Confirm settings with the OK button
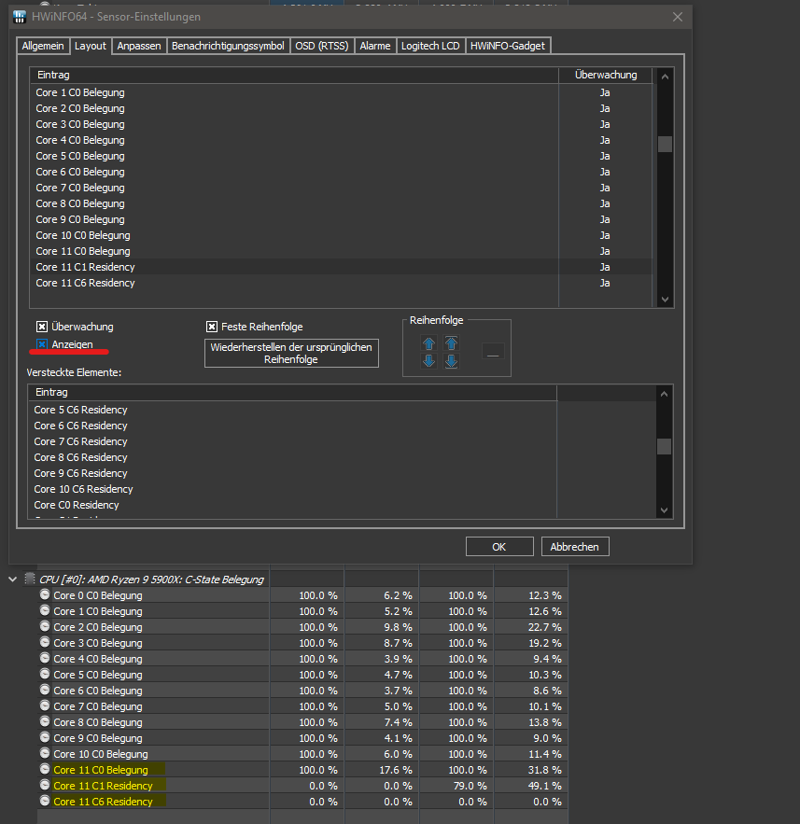Viewport: 800px width, 824px height. [x=499, y=547]
